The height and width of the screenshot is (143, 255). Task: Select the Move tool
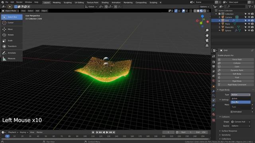(12, 29)
